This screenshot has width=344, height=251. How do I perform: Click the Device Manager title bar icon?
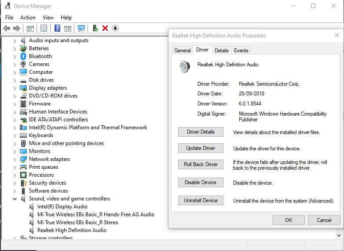[x=7, y=6]
